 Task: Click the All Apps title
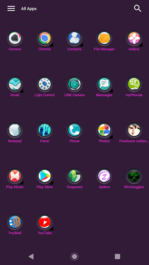pos(29,9)
